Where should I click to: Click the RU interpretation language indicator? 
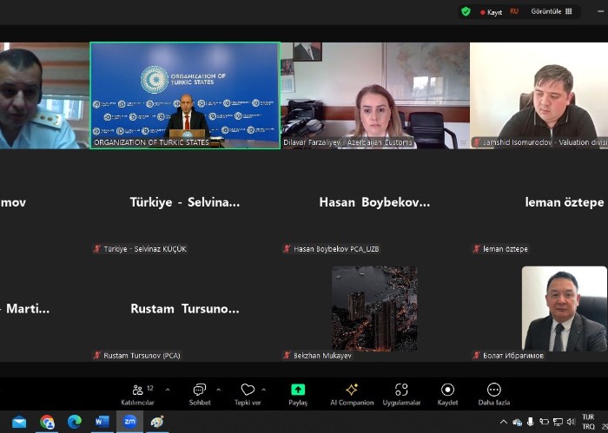pyautogui.click(x=514, y=11)
